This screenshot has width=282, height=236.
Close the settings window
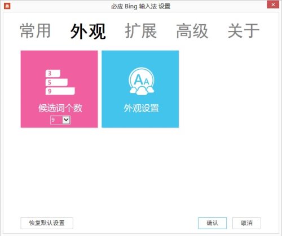tap(273, 5)
